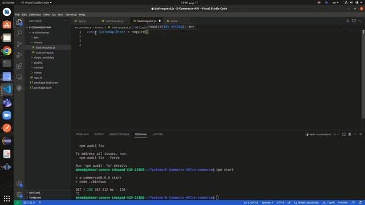Open the View menu
Image resolution: width=365 pixels, height=205 pixels.
tap(47, 15)
